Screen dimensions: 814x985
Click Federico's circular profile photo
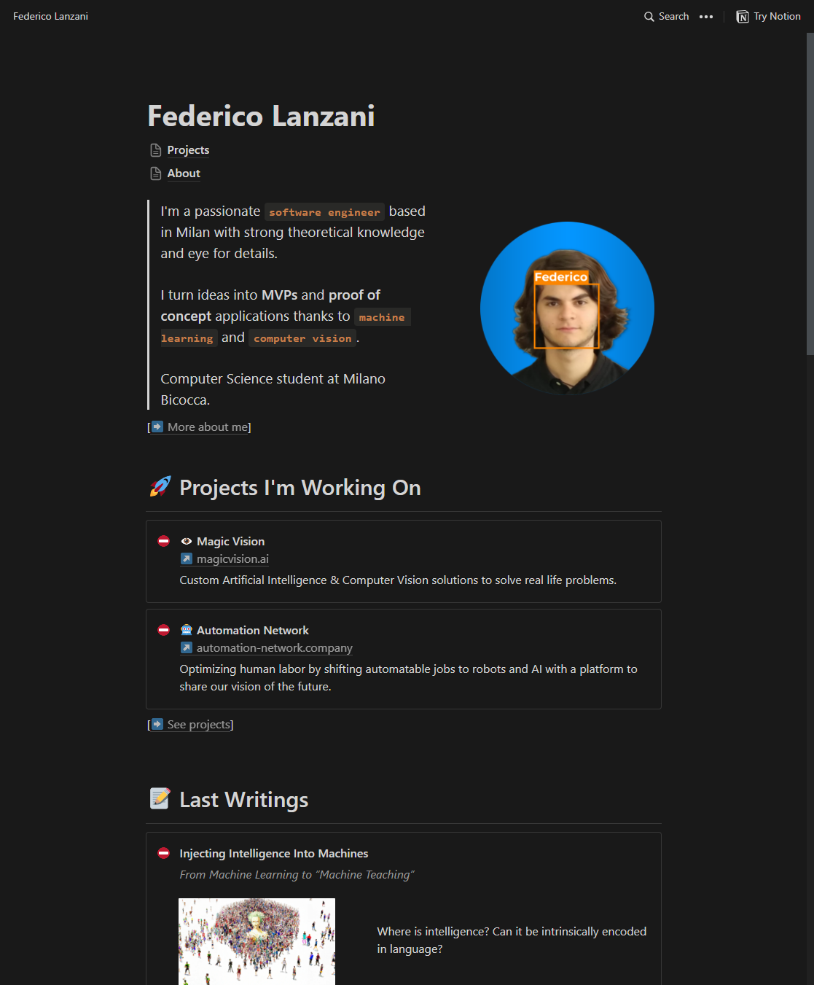(567, 308)
